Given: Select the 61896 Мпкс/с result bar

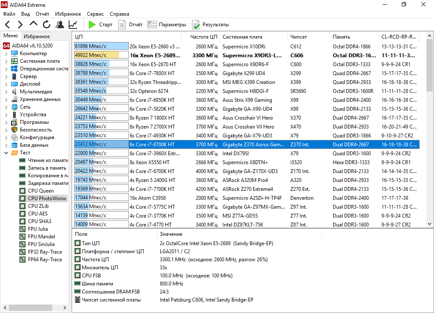Looking at the screenshot, I should coord(101,46).
